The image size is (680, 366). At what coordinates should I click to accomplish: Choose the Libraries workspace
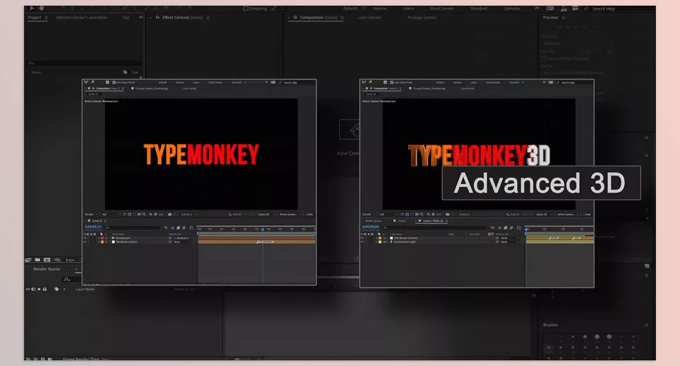tap(511, 8)
